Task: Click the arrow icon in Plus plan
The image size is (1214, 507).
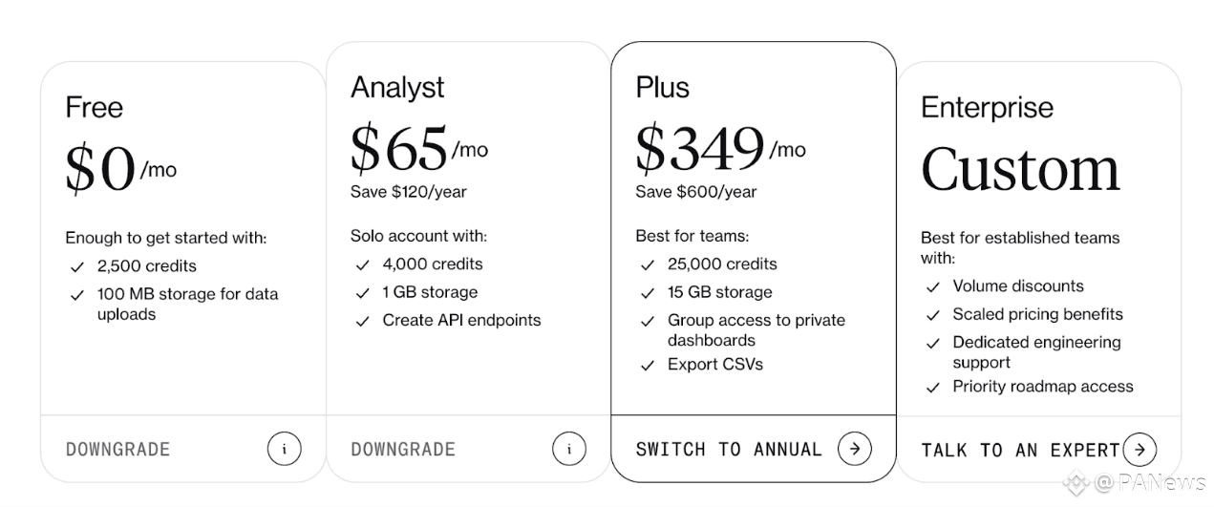Action: (855, 449)
